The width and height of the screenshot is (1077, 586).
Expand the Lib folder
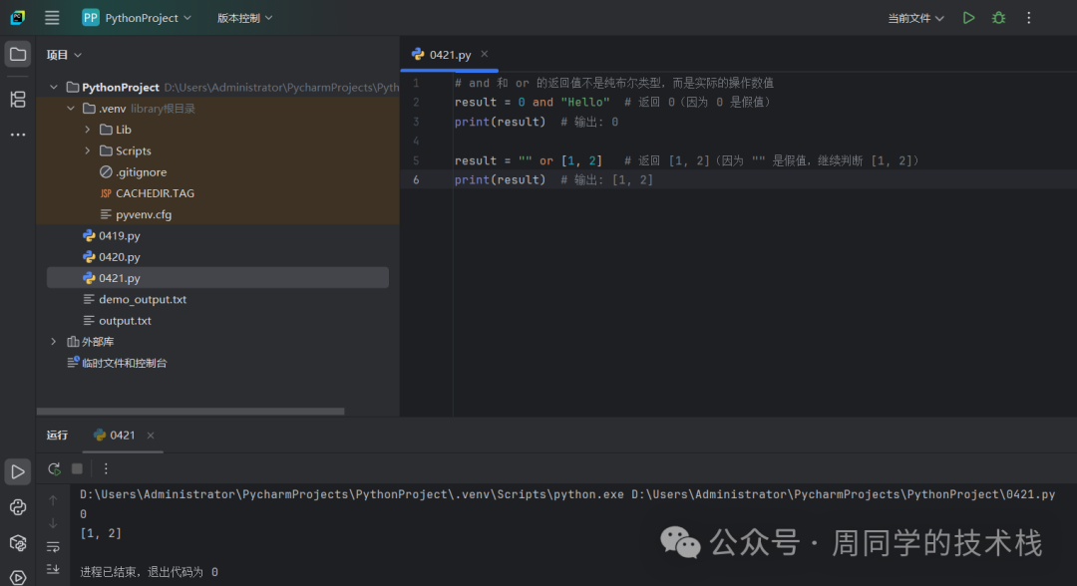[88, 130]
